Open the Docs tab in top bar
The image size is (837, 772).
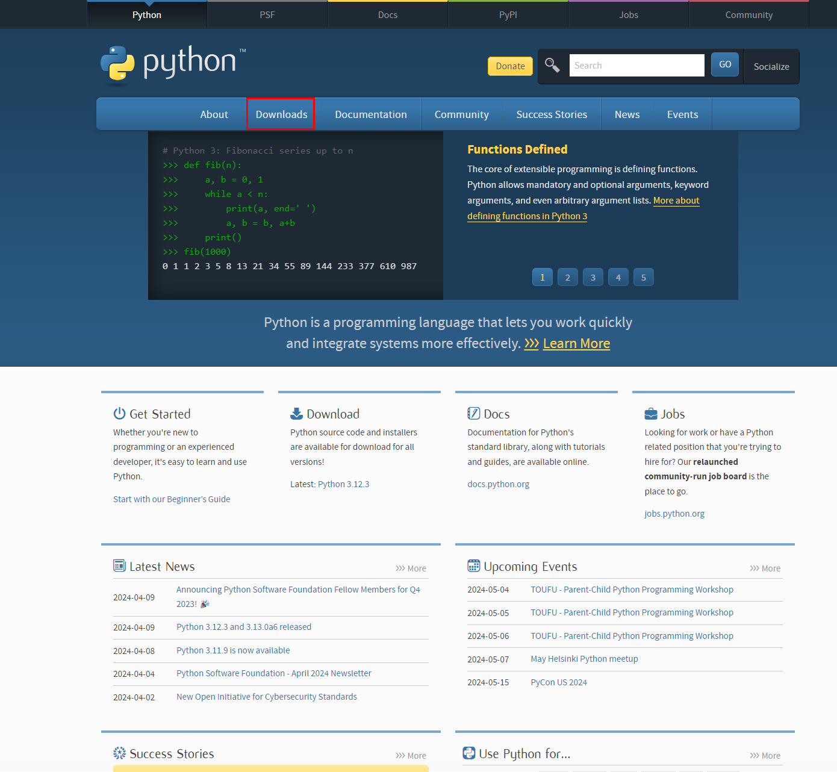pyautogui.click(x=388, y=14)
